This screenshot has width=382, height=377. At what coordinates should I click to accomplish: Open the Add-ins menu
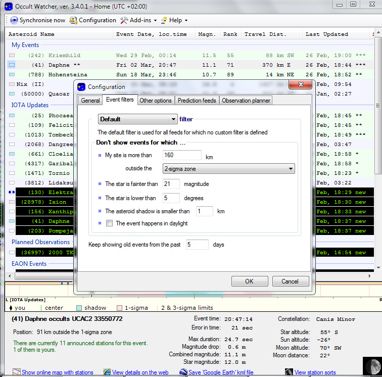(138, 20)
